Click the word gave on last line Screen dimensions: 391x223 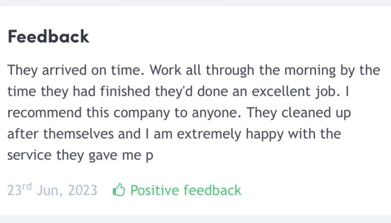pos(103,156)
